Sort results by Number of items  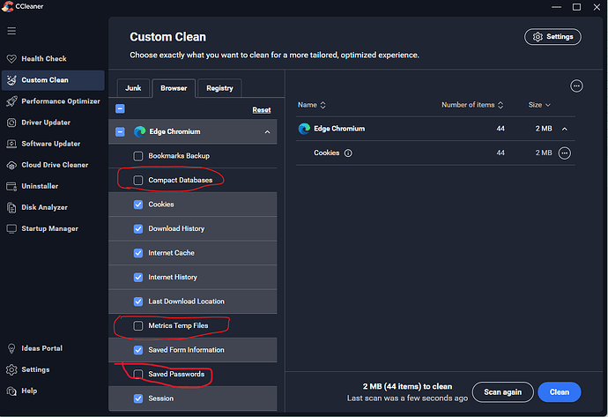coord(472,105)
